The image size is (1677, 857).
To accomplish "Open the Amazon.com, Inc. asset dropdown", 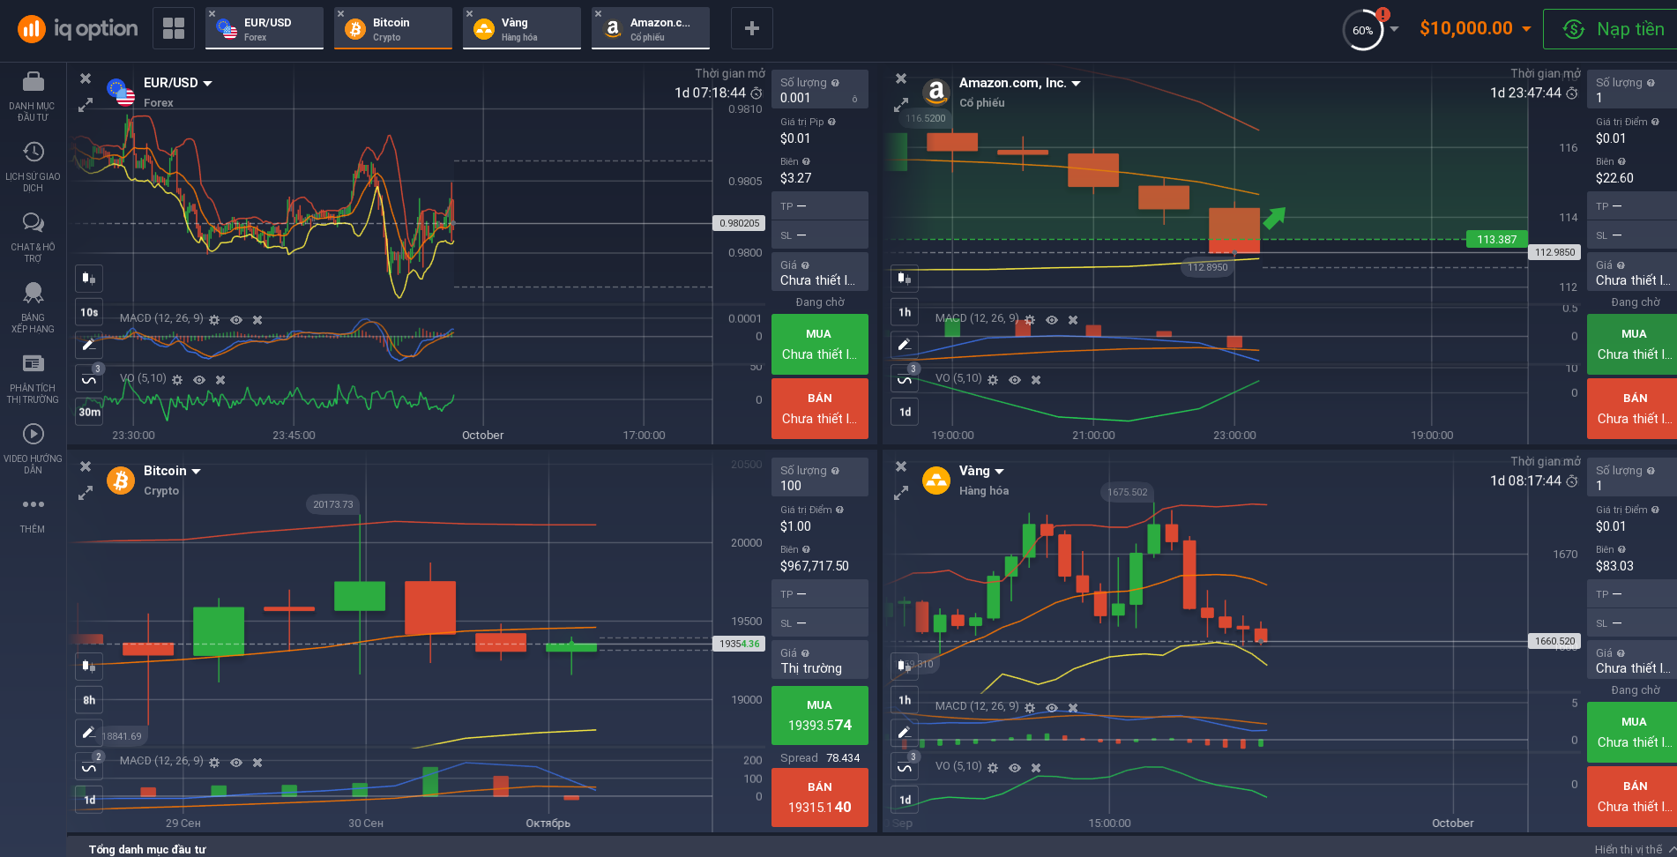I will [1076, 84].
